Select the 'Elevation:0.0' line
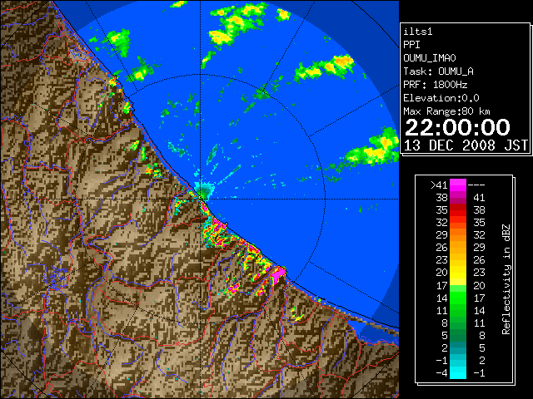Screen dimensions: 533x399 click(441, 98)
